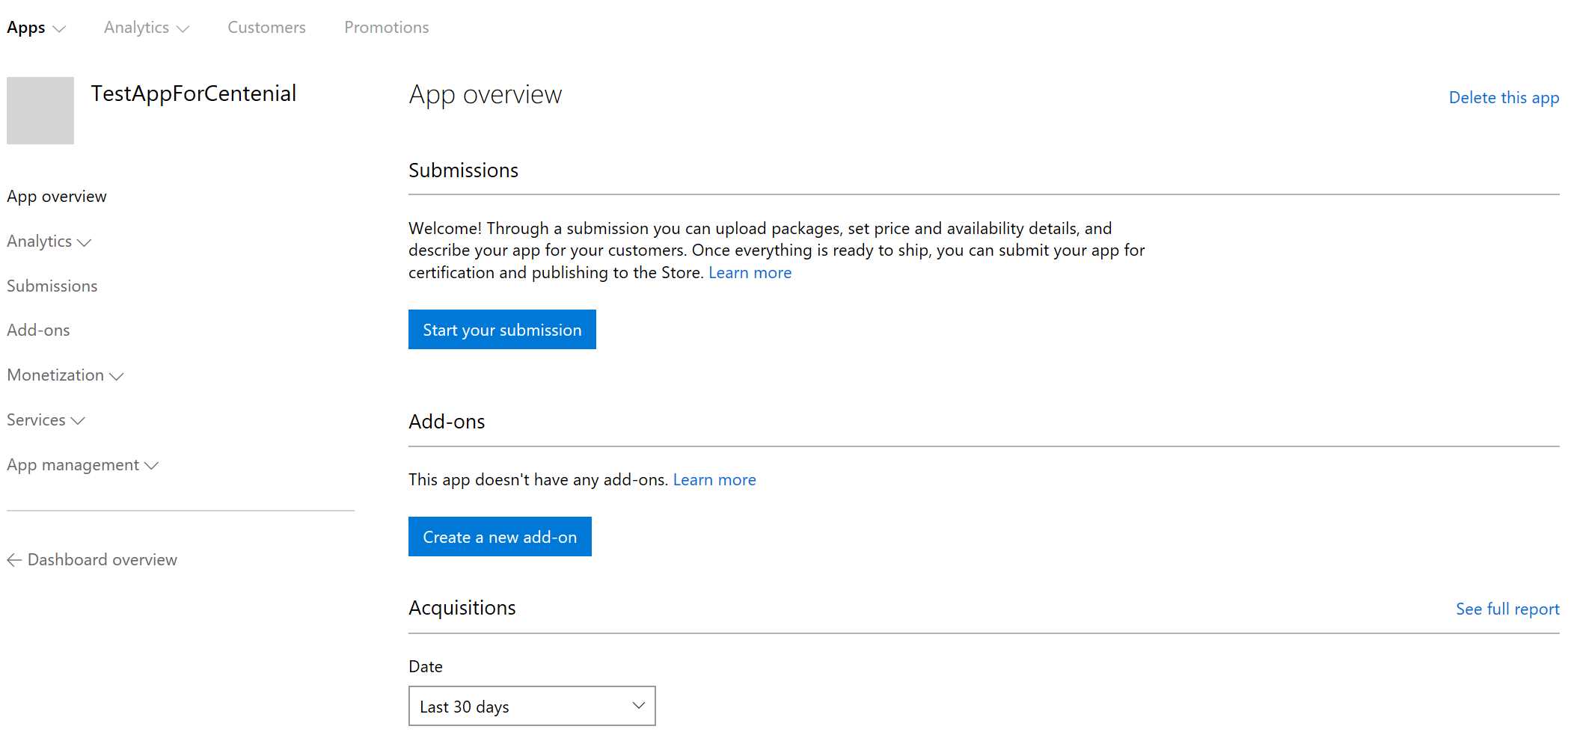Viewport: 1574px width, 741px height.
Task: Open Add-ons from the sidebar
Action: [38, 329]
